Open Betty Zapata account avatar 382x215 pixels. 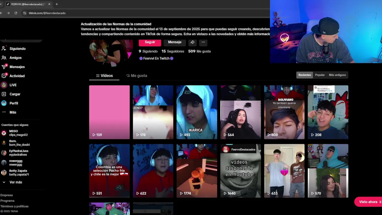(4, 173)
